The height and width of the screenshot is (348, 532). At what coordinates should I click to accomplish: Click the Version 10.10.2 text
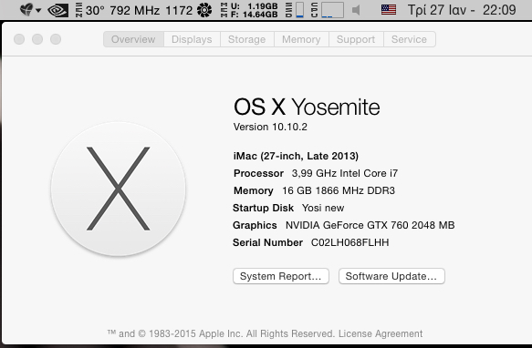(x=270, y=127)
